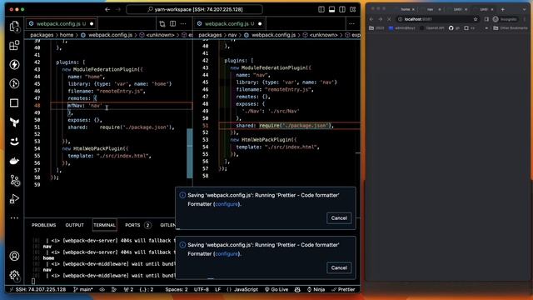Screen dimensions: 533x300
Task: Click 'packages' breadcrumb in right editor
Action: coord(210,35)
